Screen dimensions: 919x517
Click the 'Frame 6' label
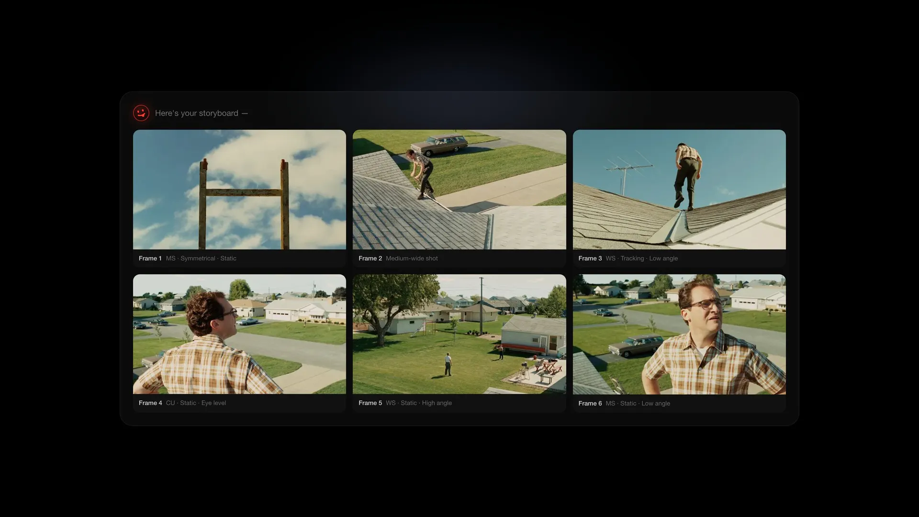(x=590, y=404)
